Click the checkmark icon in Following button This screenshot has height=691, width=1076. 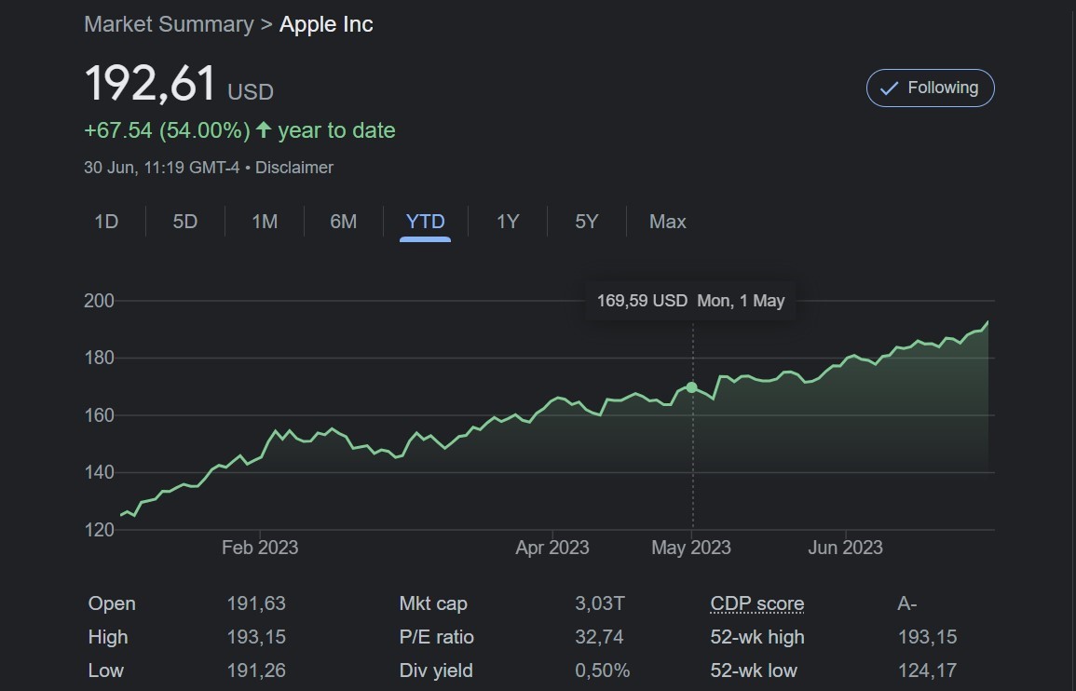coord(890,88)
